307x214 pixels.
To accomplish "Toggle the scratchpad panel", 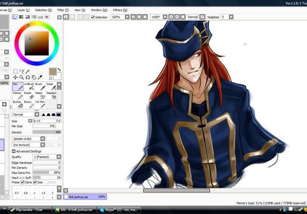I will click(x=47, y=17).
